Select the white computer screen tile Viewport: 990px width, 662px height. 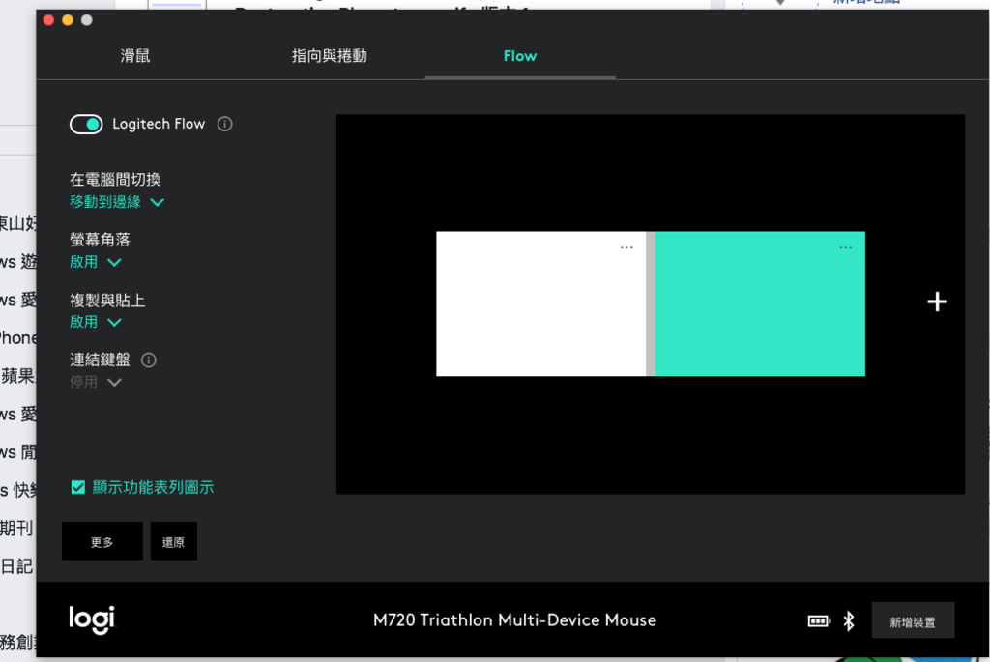click(x=541, y=303)
